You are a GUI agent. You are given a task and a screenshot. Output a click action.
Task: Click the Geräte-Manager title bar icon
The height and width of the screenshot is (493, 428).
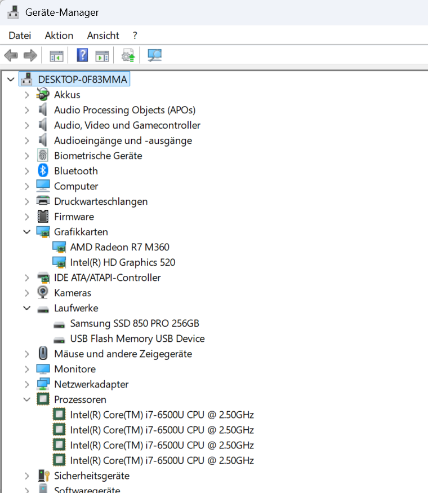pos(13,12)
